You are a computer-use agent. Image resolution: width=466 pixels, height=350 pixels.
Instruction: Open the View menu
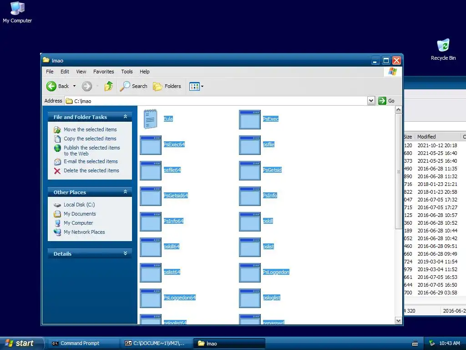(x=81, y=72)
